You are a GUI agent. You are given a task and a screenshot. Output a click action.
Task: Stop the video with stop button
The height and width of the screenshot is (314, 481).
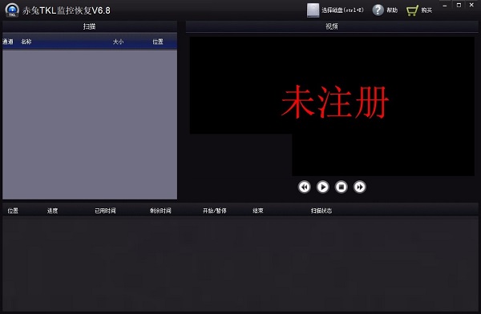[341, 187]
